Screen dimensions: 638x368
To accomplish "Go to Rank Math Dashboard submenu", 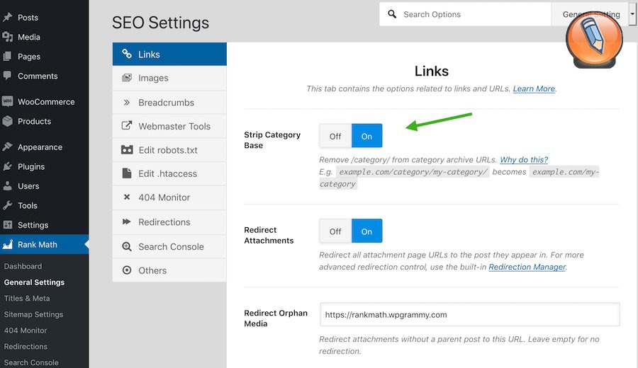I will point(23,266).
